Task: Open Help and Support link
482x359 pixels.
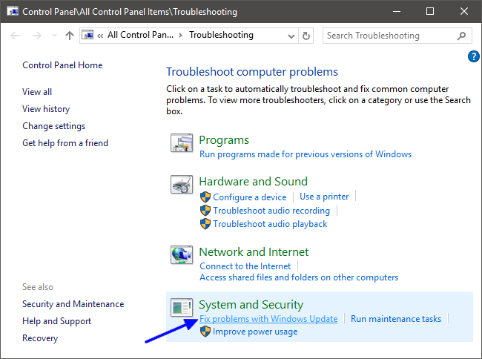Action: coord(57,321)
